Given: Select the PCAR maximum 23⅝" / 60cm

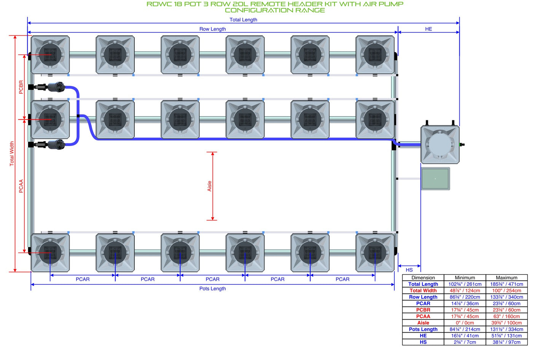Looking at the screenshot, I should tap(507, 304).
